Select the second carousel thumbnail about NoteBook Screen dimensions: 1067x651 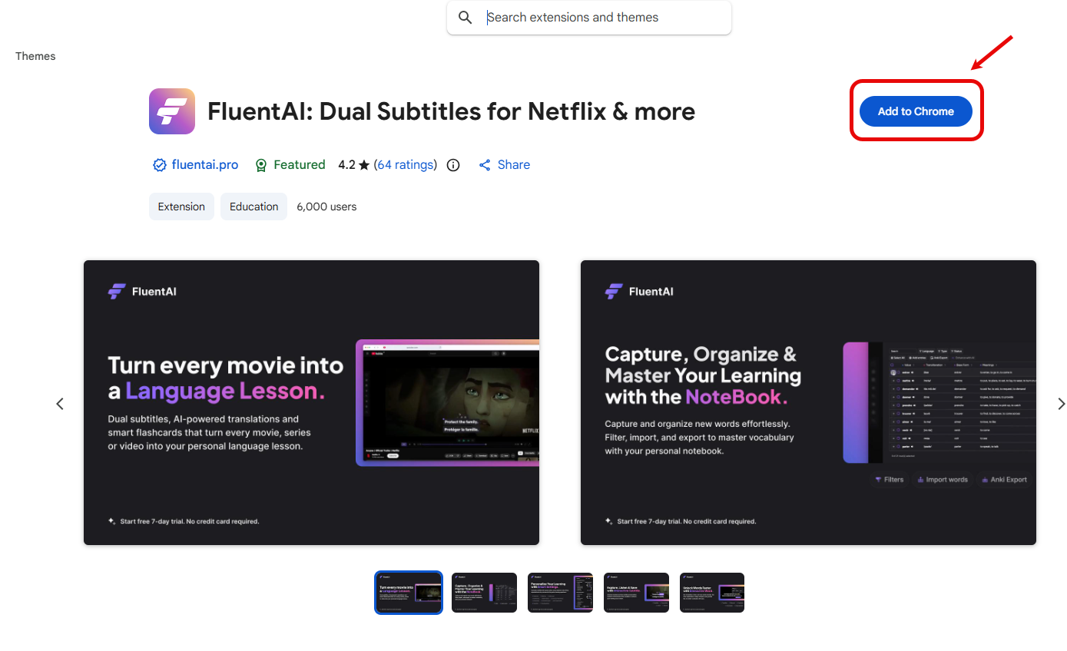tap(484, 593)
